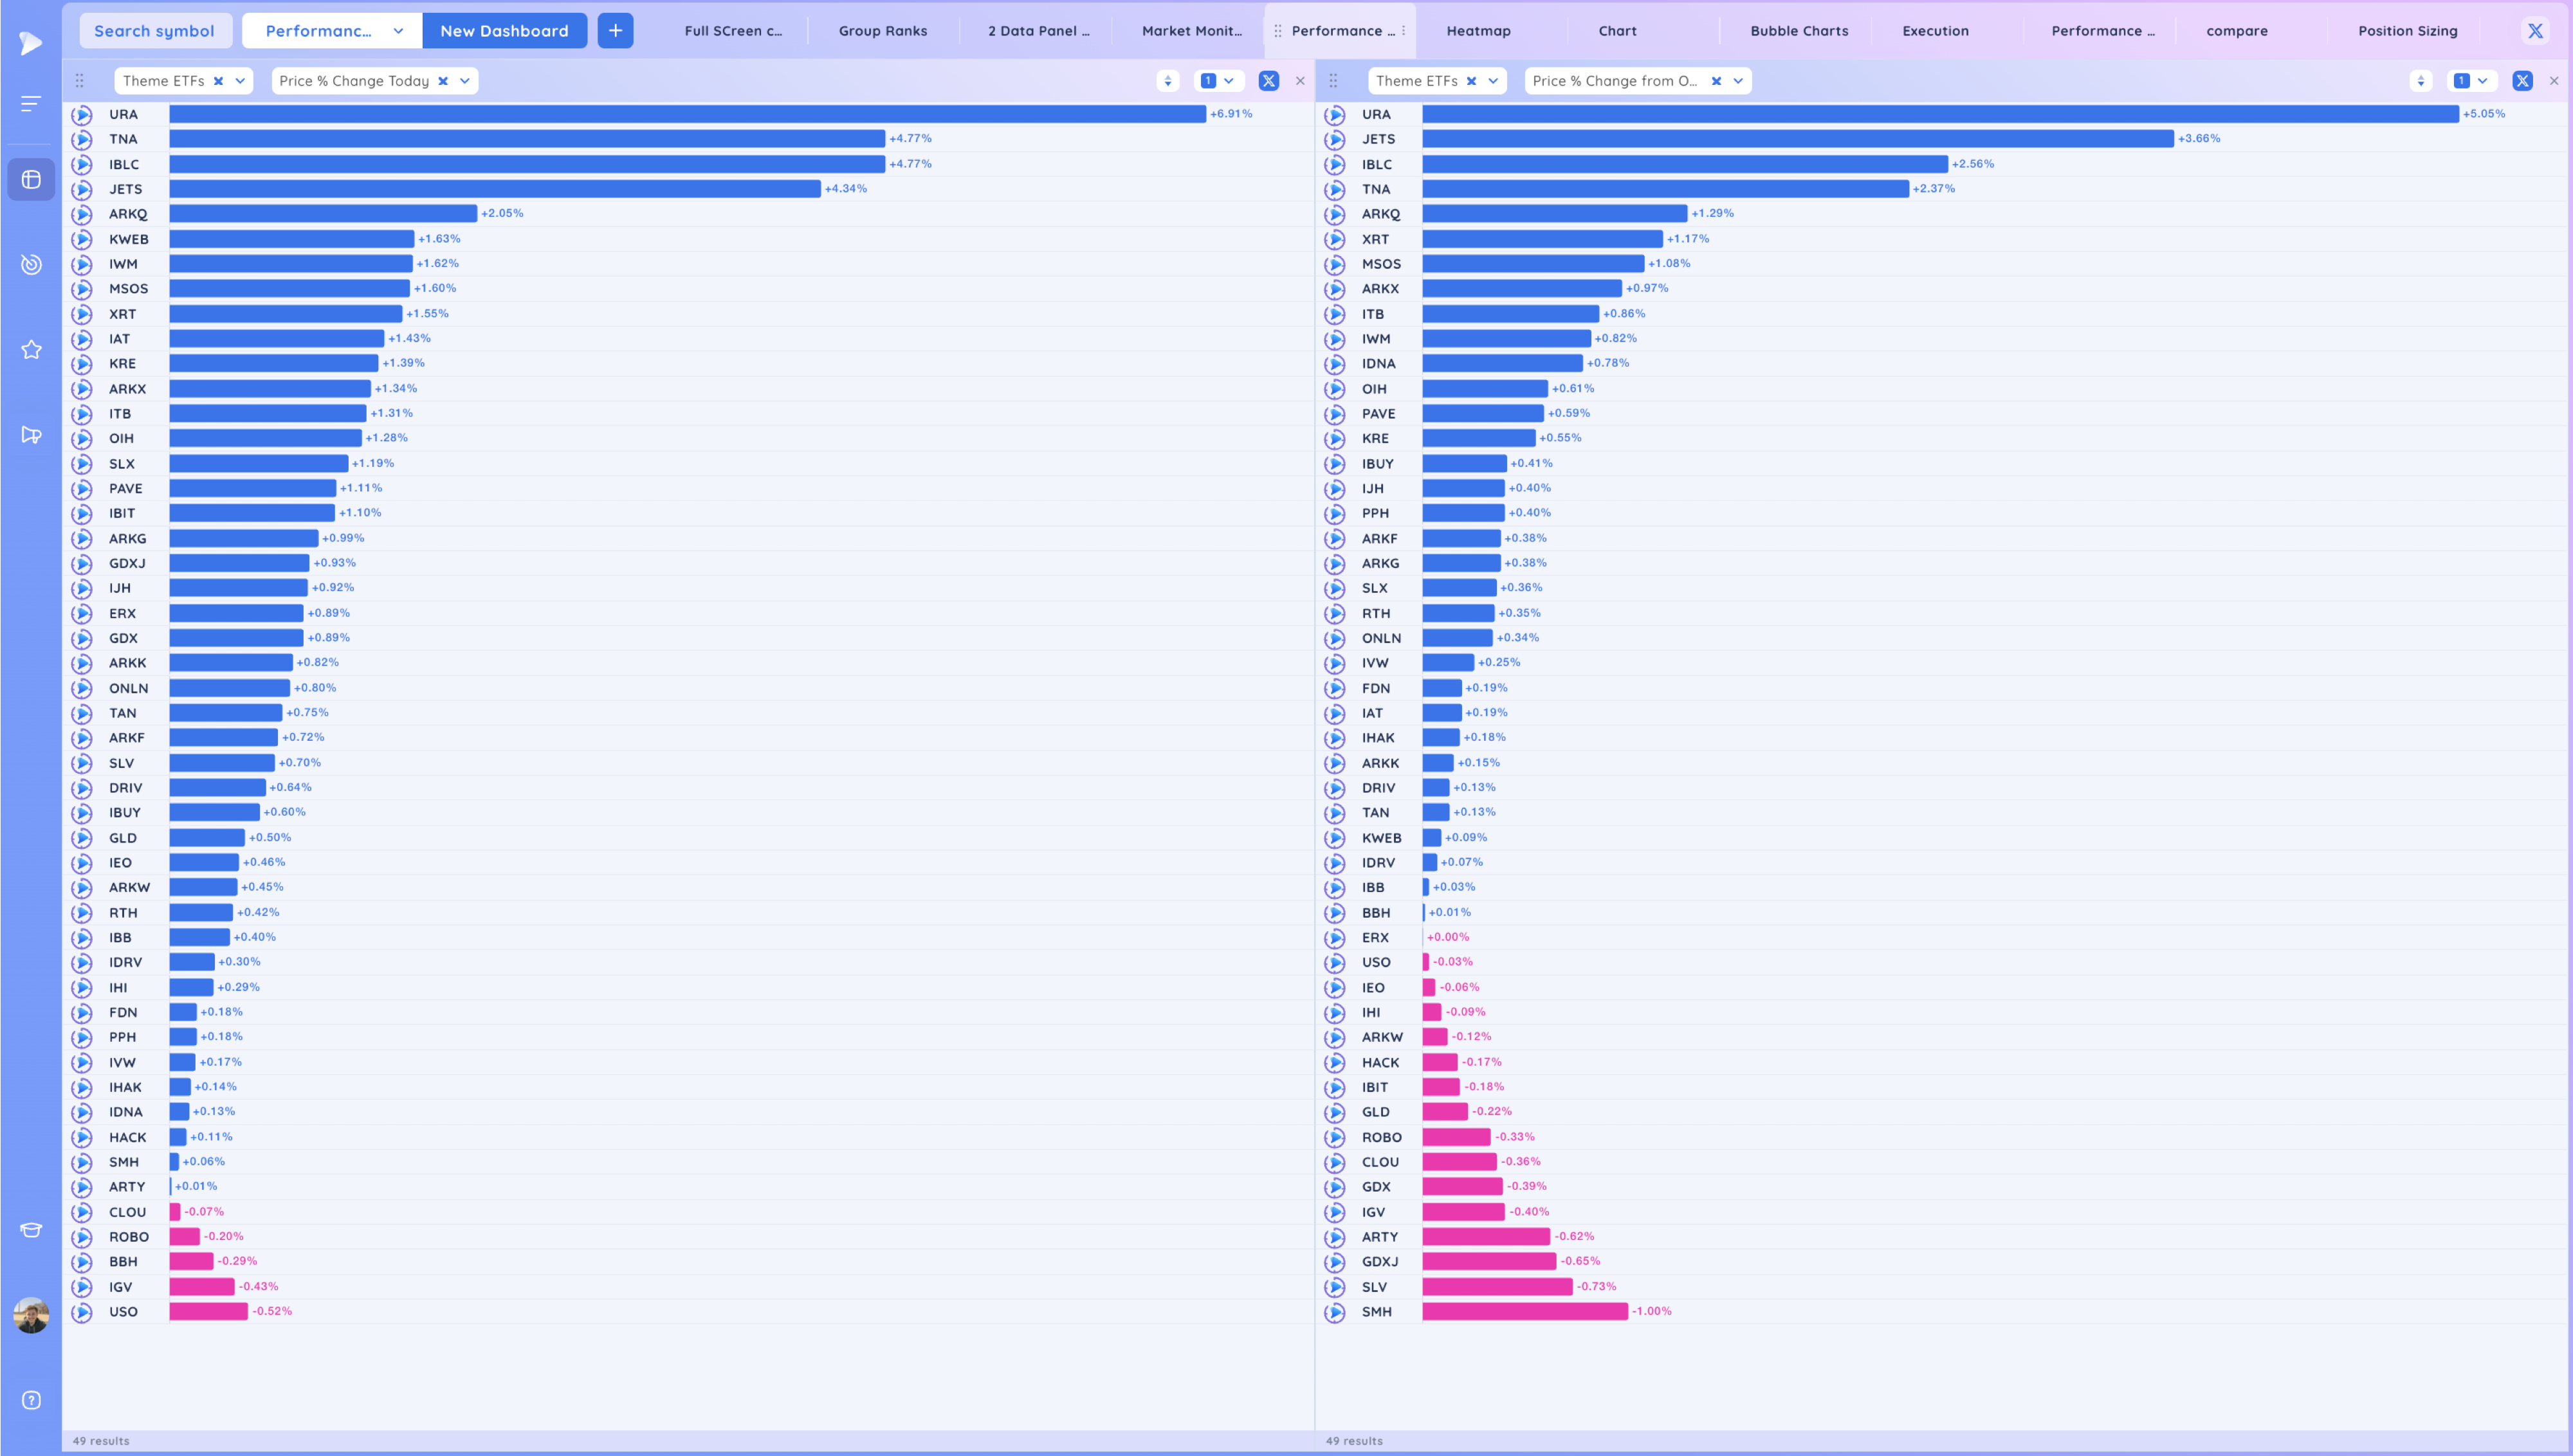This screenshot has width=2573, height=1456.
Task: Click the Position Sizing tab button
Action: (x=2407, y=31)
